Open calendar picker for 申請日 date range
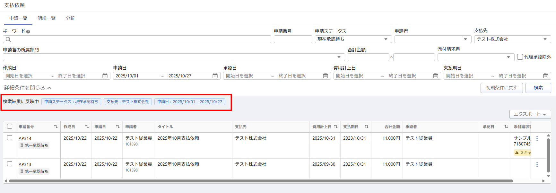 point(215,76)
